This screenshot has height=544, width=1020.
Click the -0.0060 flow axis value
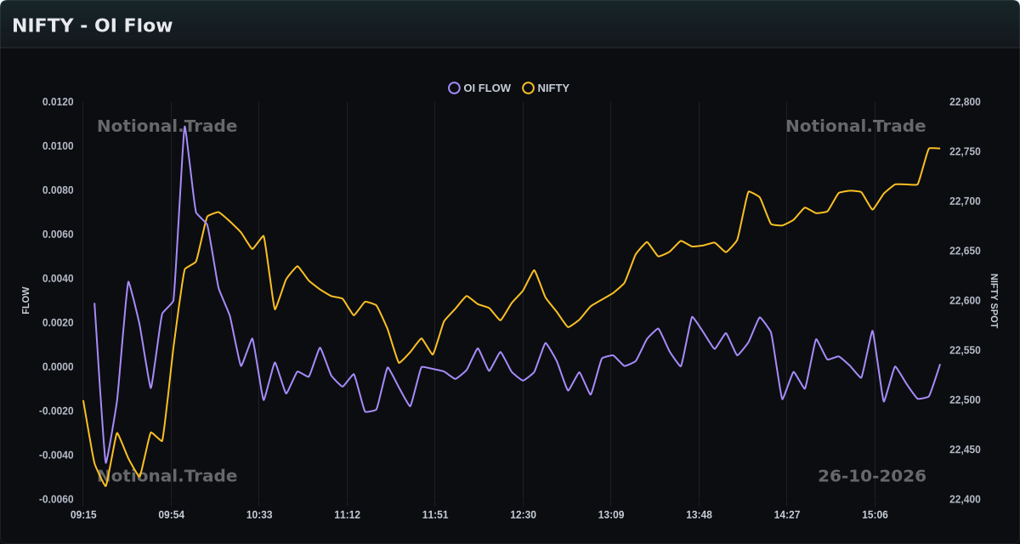(x=56, y=500)
